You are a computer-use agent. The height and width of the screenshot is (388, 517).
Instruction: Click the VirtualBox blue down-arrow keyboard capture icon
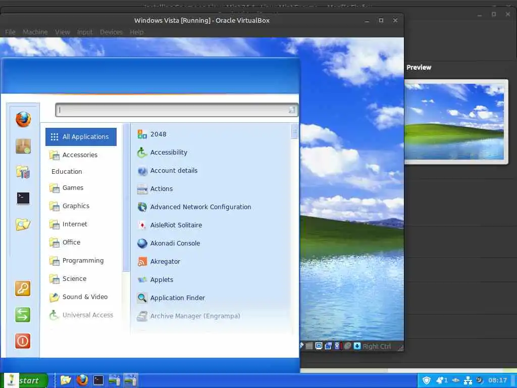(357, 346)
